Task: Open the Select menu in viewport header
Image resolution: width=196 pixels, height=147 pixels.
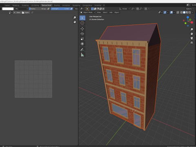Action: click(x=105, y=12)
